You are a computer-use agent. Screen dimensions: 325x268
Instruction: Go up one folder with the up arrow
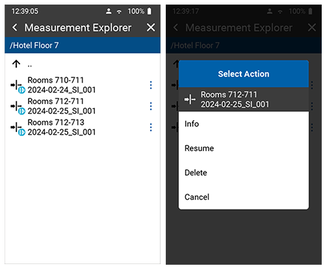click(x=16, y=64)
